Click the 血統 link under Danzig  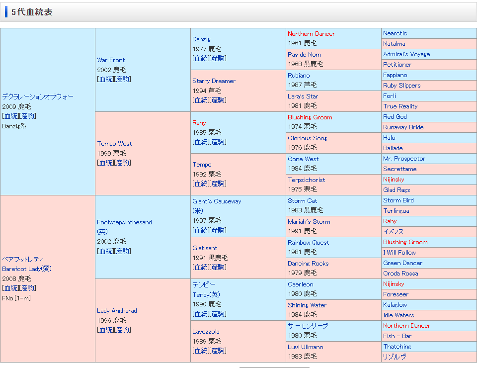coord(201,59)
